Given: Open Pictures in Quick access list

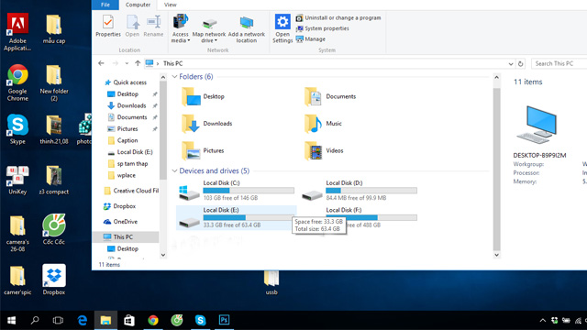Looking at the screenshot, I should coord(127,128).
